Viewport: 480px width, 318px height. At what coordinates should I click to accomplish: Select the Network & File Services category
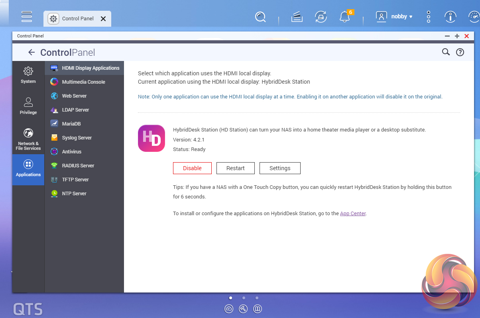coord(28,139)
